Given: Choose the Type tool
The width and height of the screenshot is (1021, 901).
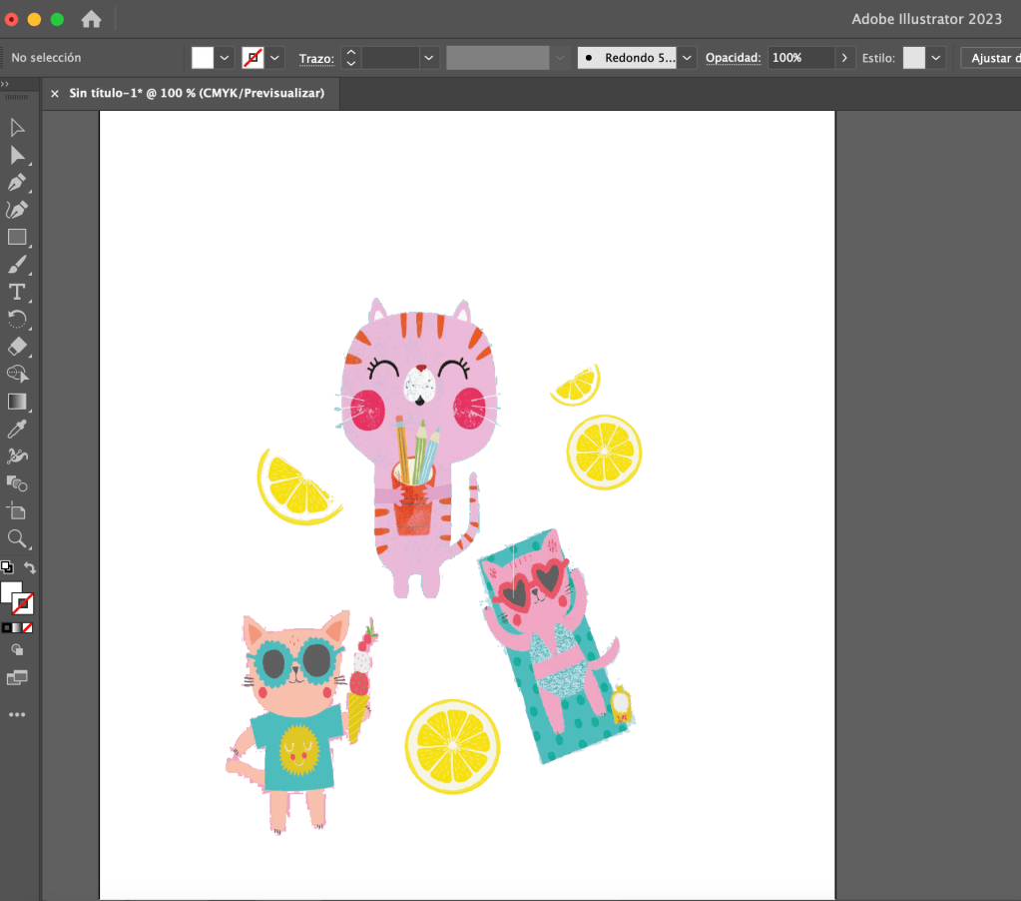Looking at the screenshot, I should 17,292.
